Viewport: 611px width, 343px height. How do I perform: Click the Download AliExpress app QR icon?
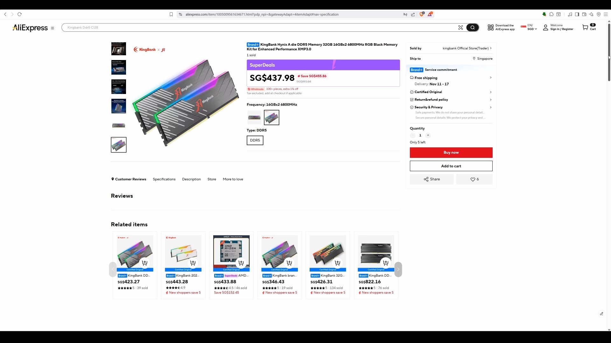click(490, 27)
